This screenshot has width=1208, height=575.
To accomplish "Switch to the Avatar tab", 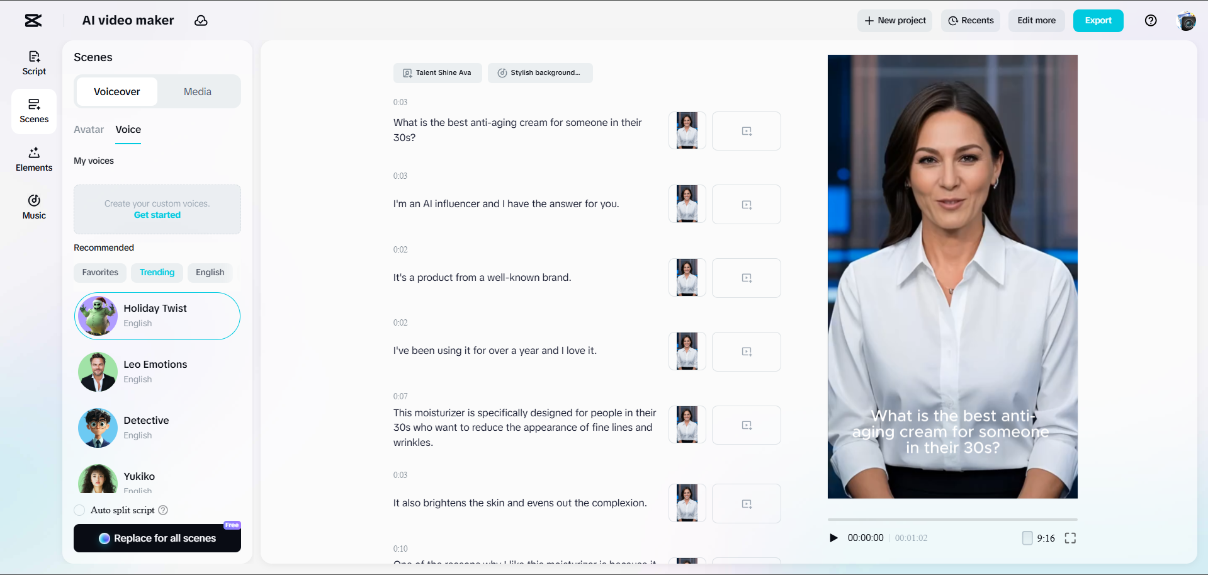I will (88, 130).
